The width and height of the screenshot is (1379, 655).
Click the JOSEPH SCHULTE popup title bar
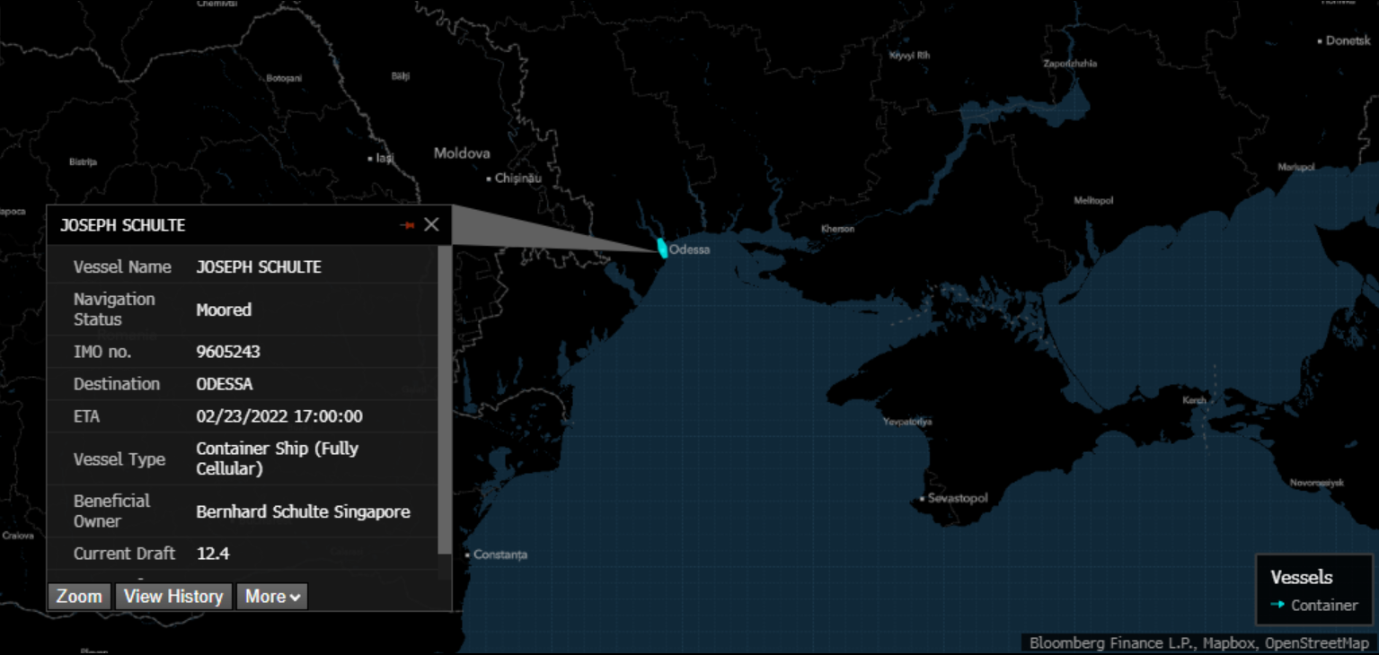[249, 225]
